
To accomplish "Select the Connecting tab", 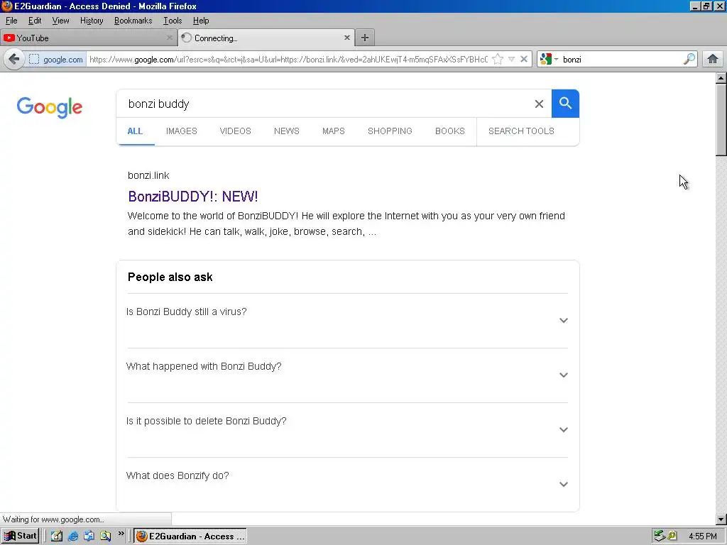I will [266, 38].
